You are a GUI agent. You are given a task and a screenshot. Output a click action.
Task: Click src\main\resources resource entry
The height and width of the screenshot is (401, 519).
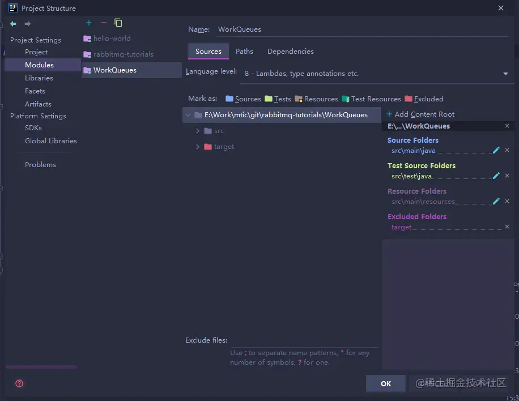click(423, 202)
